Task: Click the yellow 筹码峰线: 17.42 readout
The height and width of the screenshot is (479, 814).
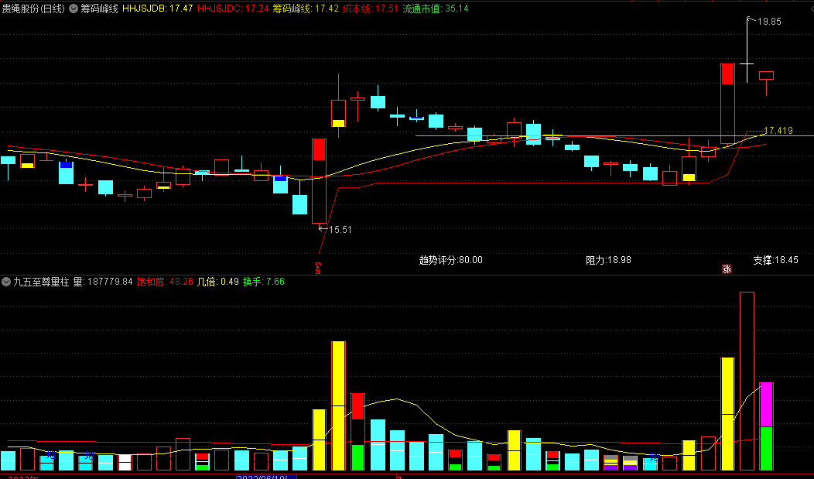Action: pyautogui.click(x=306, y=9)
